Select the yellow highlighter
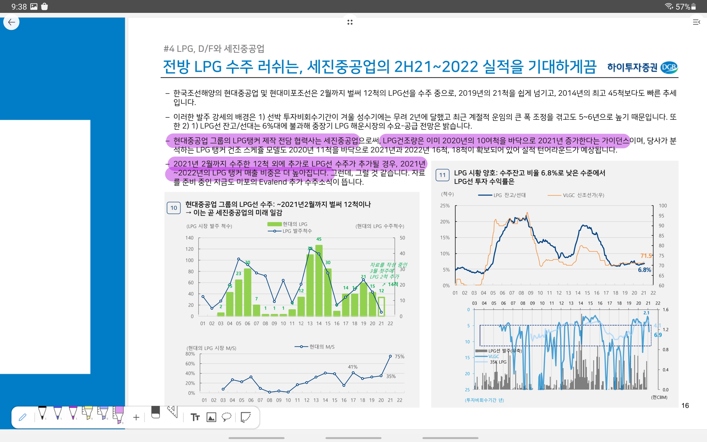 tap(88, 413)
